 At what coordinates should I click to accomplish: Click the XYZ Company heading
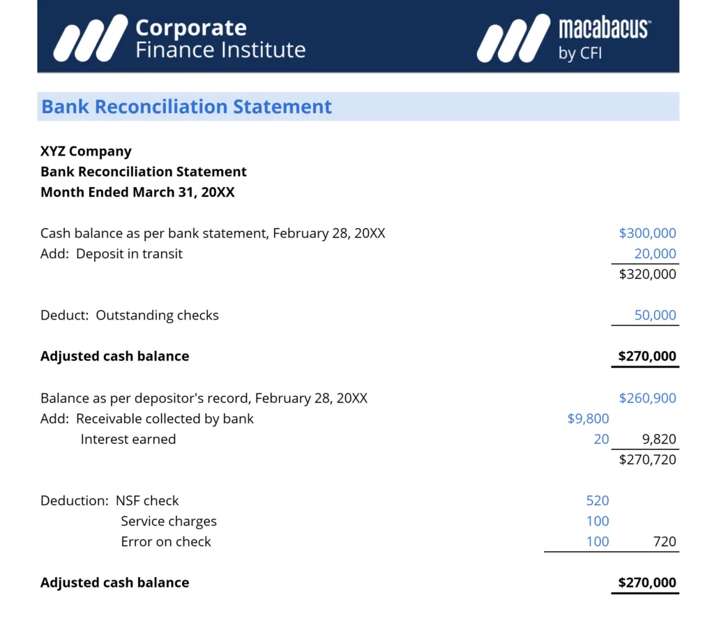click(86, 151)
